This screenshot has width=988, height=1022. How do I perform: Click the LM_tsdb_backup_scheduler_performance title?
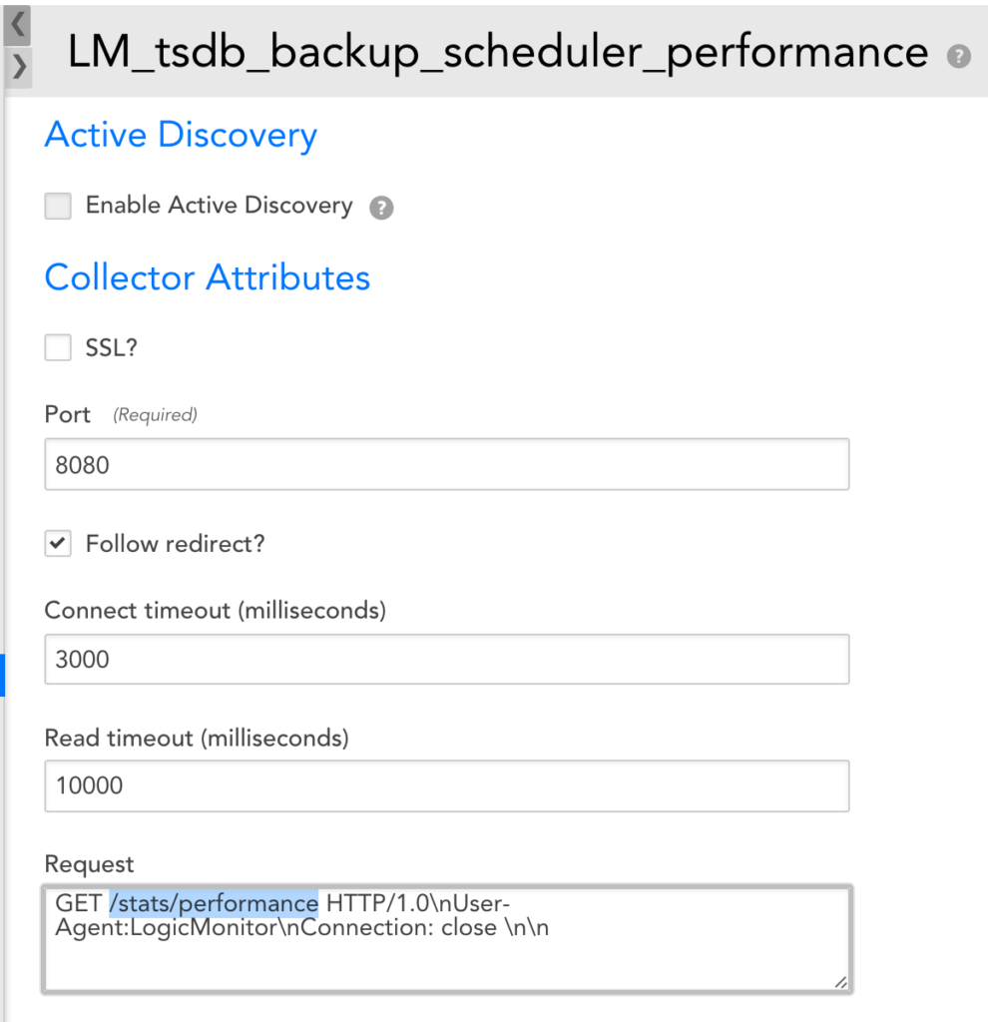click(497, 52)
